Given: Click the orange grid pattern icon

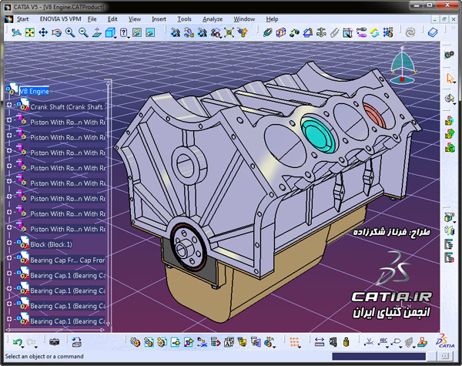Looking at the screenshot, I should (294, 342).
